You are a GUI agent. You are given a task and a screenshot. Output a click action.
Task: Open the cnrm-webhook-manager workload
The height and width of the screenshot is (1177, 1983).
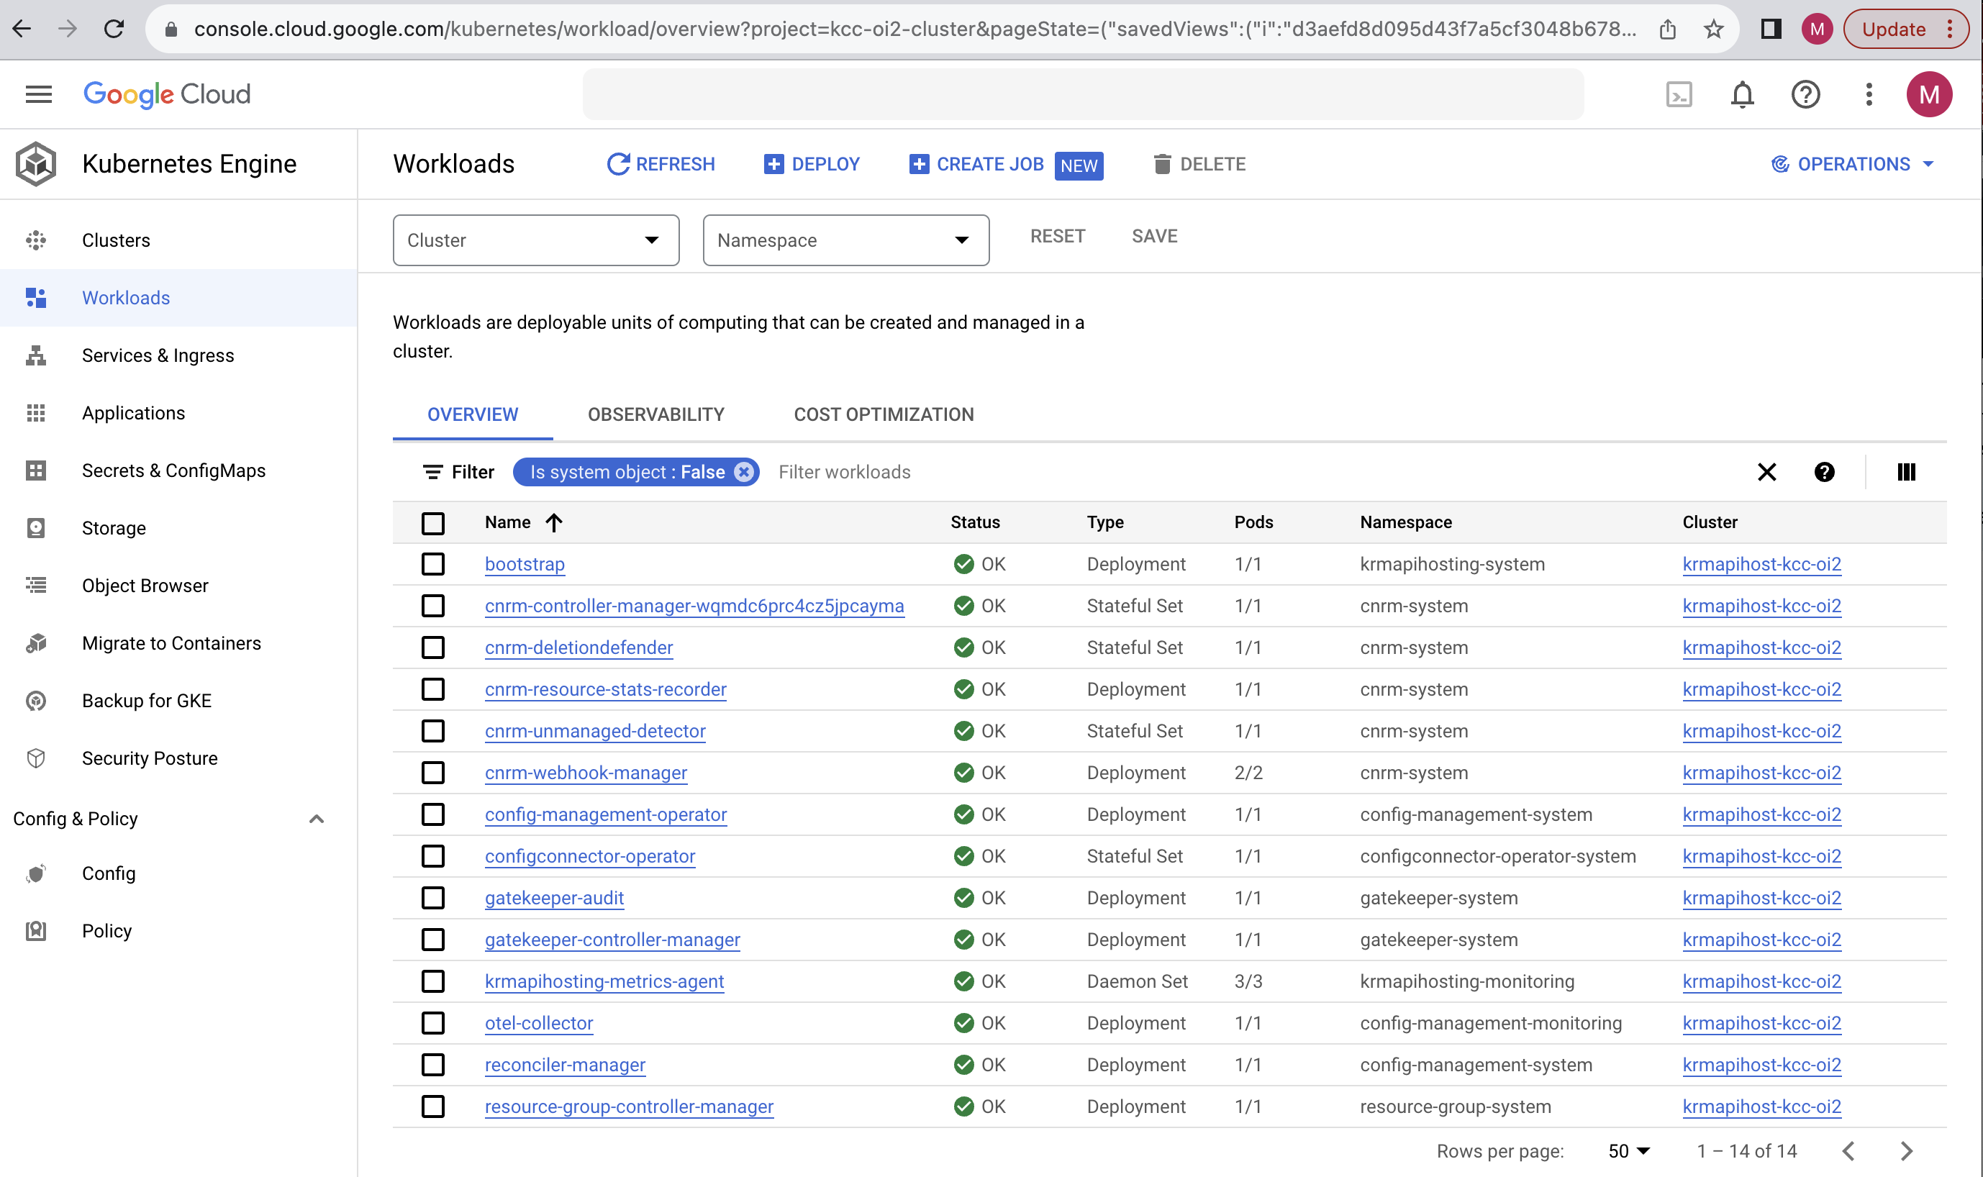click(x=586, y=773)
